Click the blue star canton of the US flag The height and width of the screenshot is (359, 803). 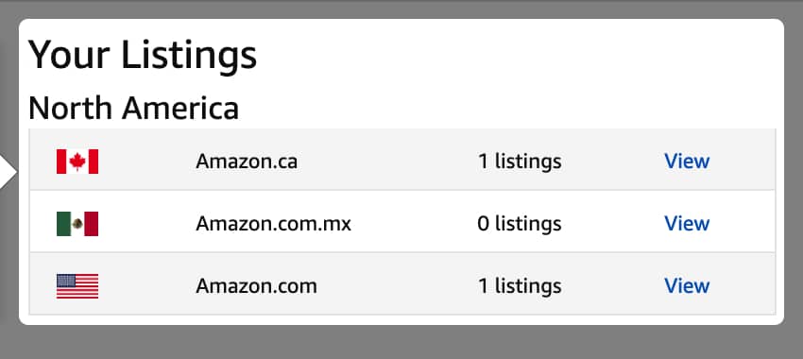pos(65,281)
